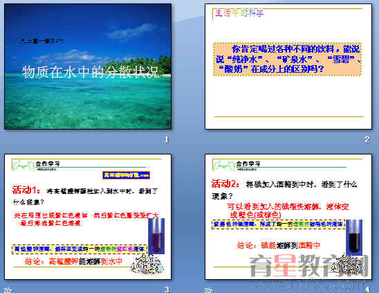Click the title 物质在水中的分散状况
Image resolution: width=379 pixels, height=293 pixels.
click(91, 72)
